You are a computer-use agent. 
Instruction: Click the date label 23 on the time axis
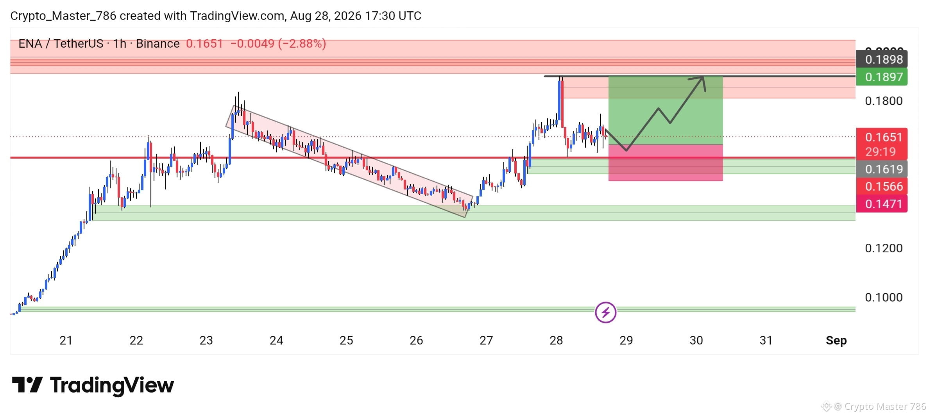pyautogui.click(x=206, y=341)
